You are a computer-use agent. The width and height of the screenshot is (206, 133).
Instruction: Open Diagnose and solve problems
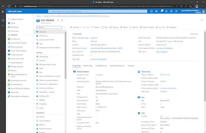[x=49, y=48]
